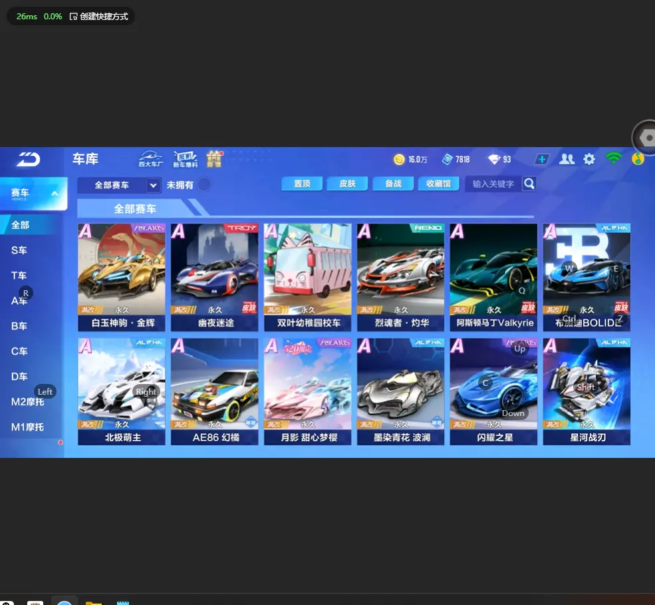The height and width of the screenshot is (605, 655).
Task: Click the magnifier search icon
Action: (529, 184)
